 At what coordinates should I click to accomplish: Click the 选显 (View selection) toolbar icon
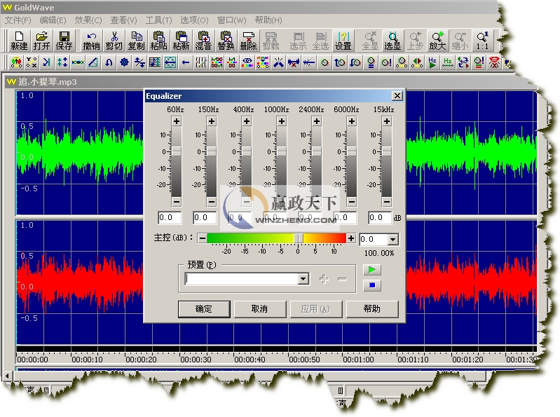pyautogui.click(x=392, y=41)
